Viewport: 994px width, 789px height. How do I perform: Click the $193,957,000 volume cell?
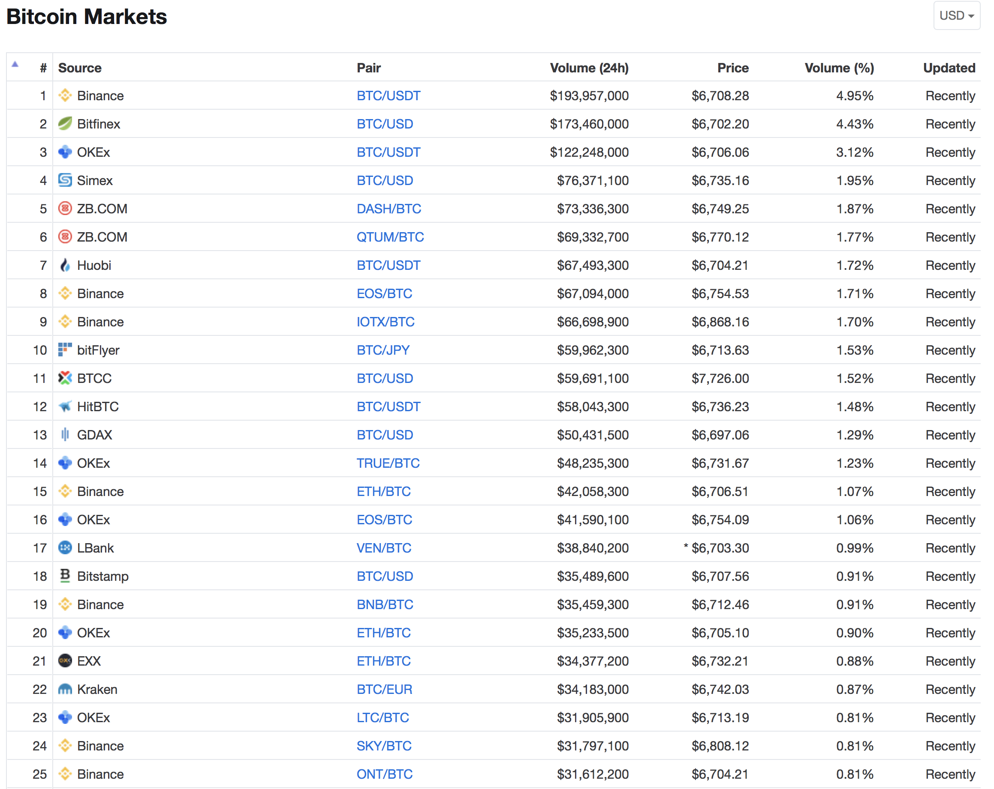pyautogui.click(x=589, y=96)
